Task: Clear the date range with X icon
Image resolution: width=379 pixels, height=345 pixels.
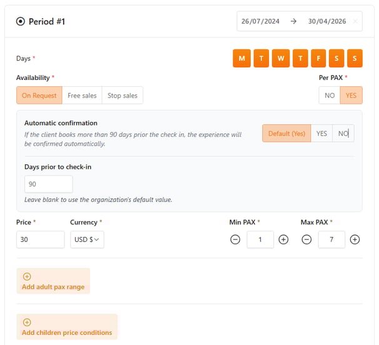Action: click(x=355, y=21)
